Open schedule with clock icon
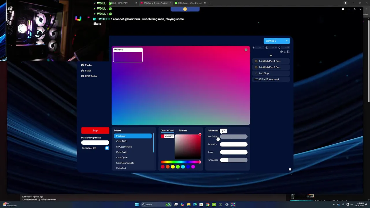This screenshot has width=370, height=208. [107, 148]
